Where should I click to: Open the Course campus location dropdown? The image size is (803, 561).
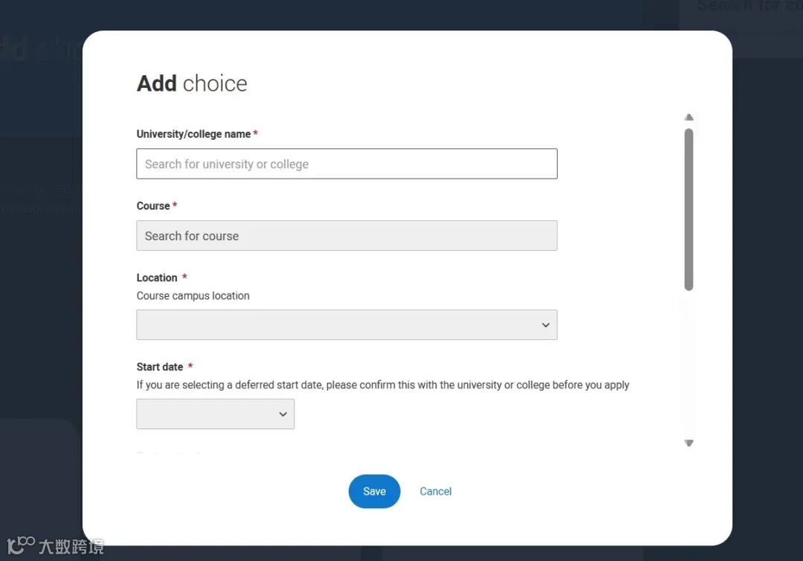point(346,325)
